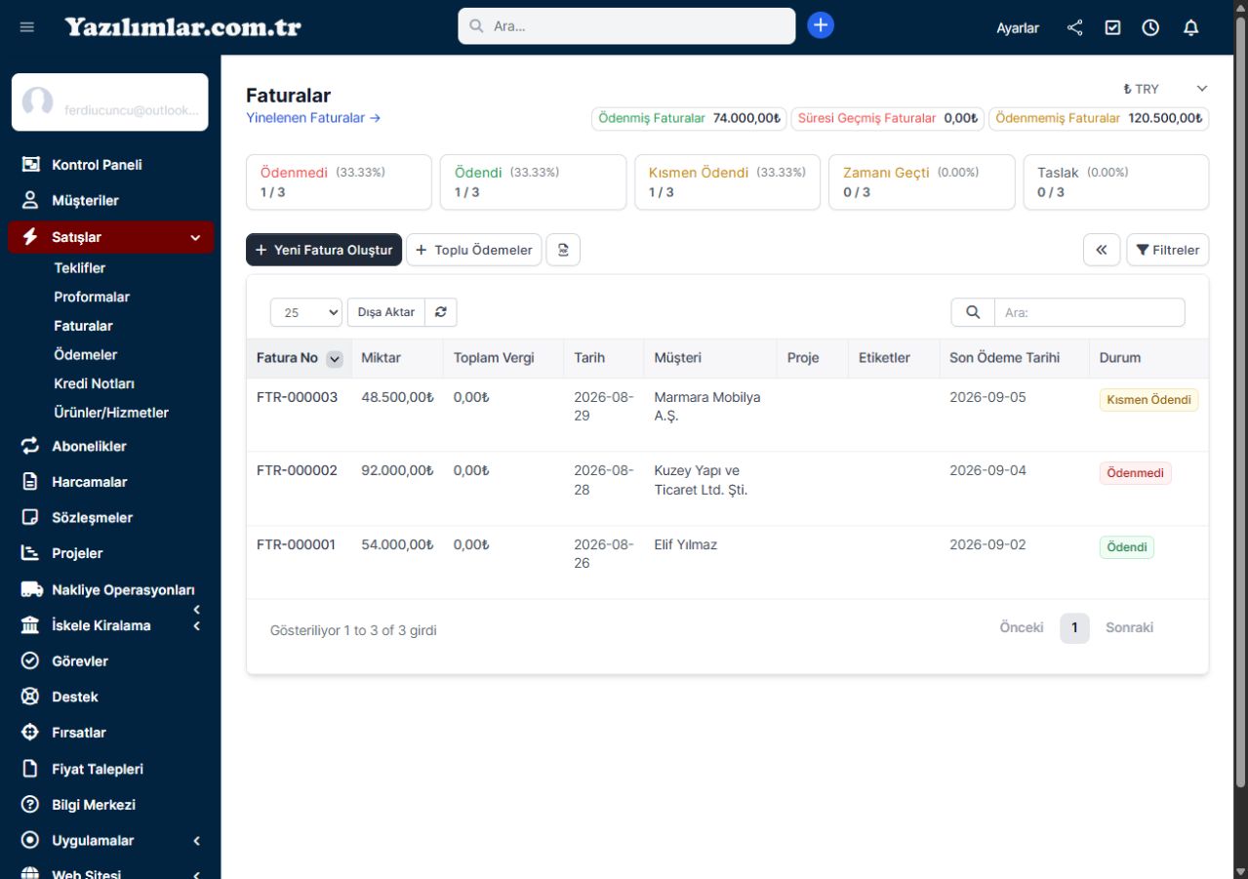Open Müşteriler from the sidebar
The image size is (1248, 879).
(85, 200)
